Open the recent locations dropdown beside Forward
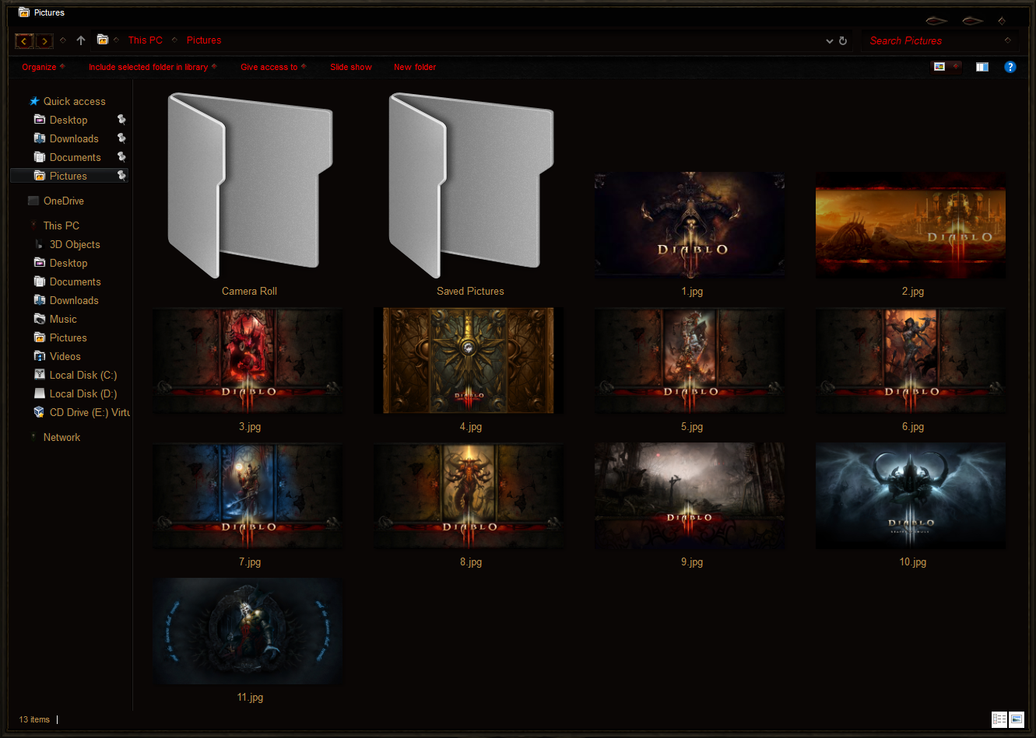Image resolution: width=1036 pixels, height=738 pixels. pos(63,40)
